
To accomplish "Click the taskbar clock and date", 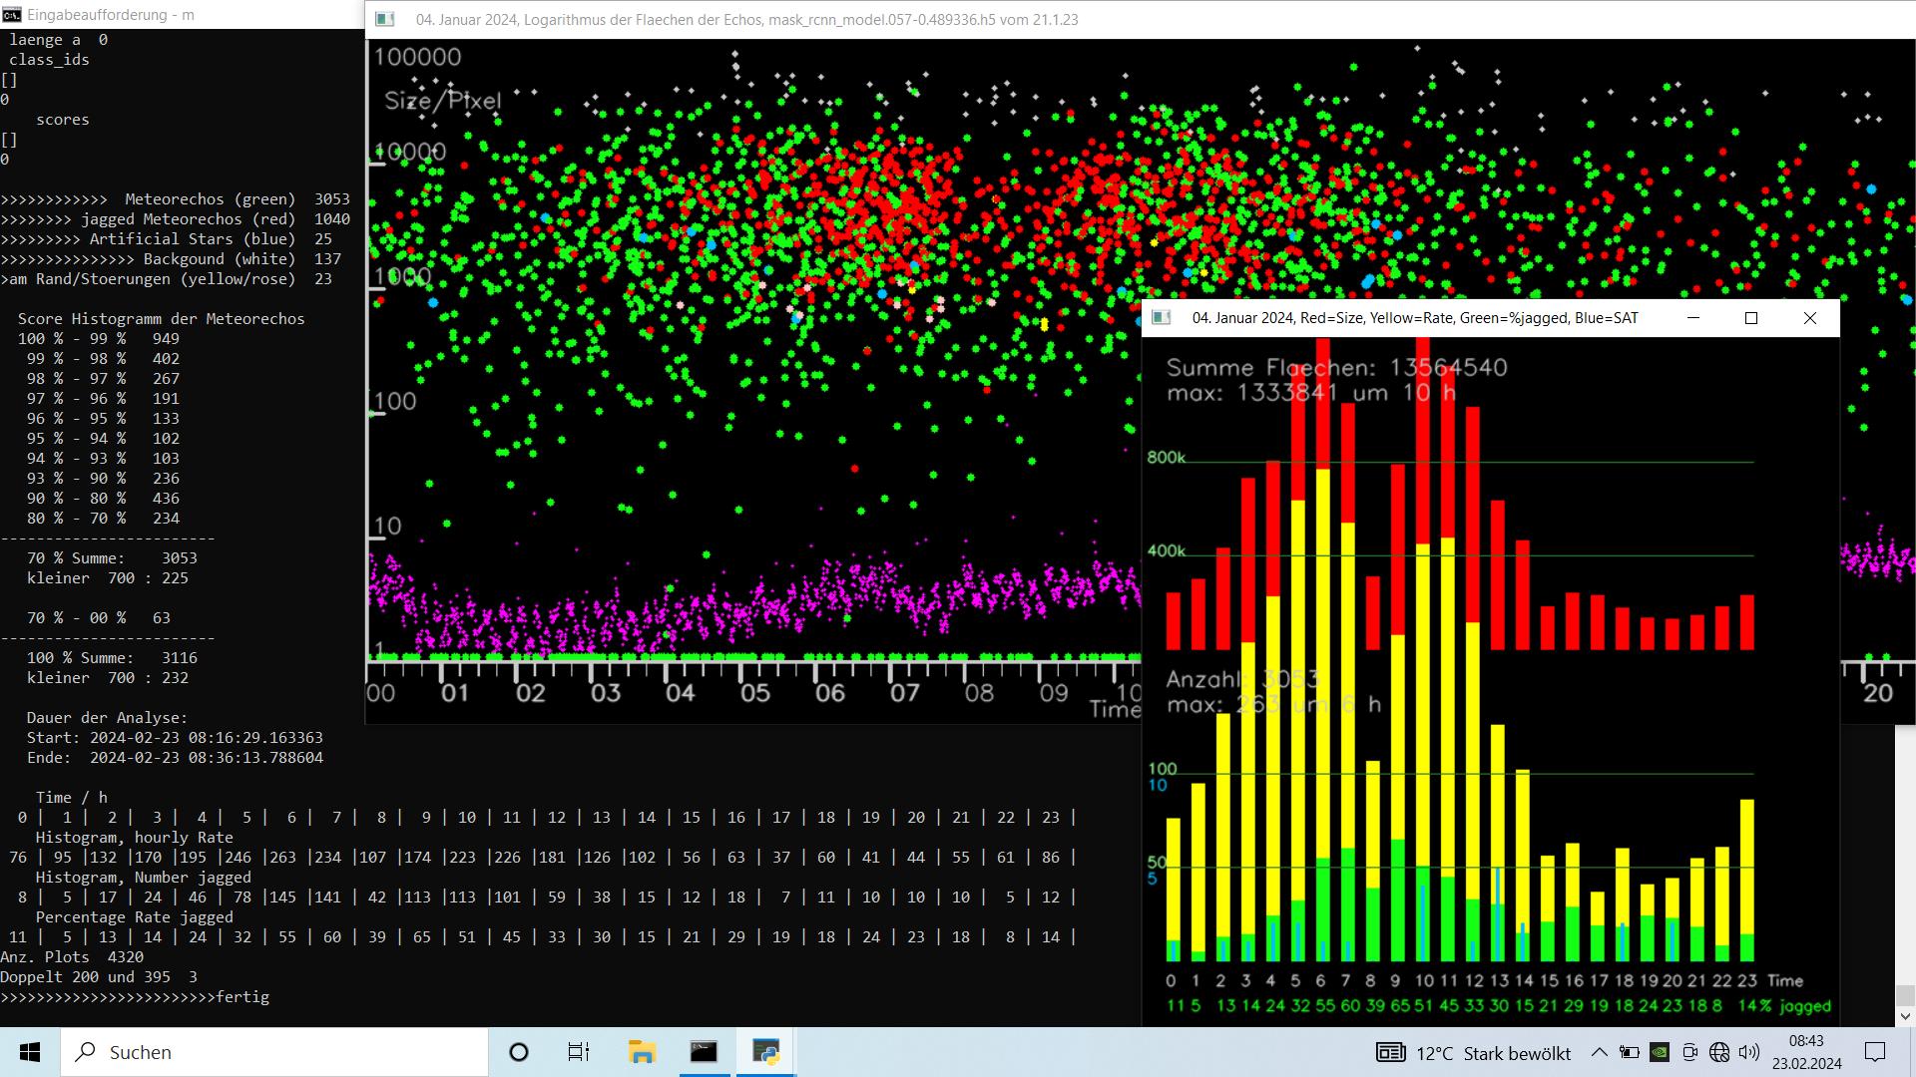I will 1806,1052.
